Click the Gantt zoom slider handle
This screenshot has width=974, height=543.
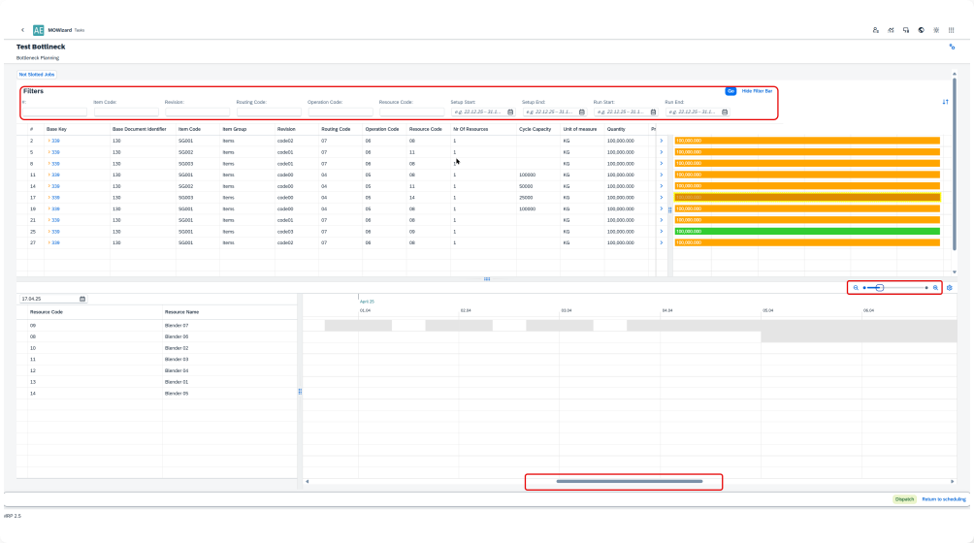click(x=880, y=288)
